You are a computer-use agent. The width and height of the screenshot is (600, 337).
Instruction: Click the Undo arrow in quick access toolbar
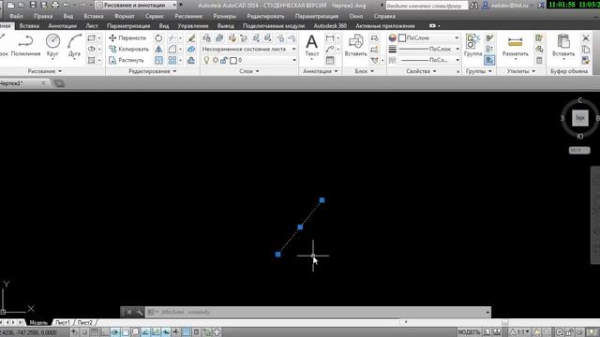[67, 5]
